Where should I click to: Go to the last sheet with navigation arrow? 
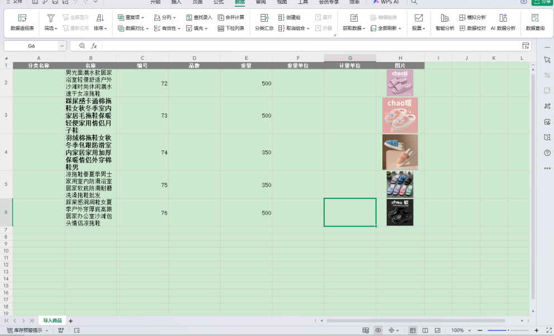coord(32,321)
